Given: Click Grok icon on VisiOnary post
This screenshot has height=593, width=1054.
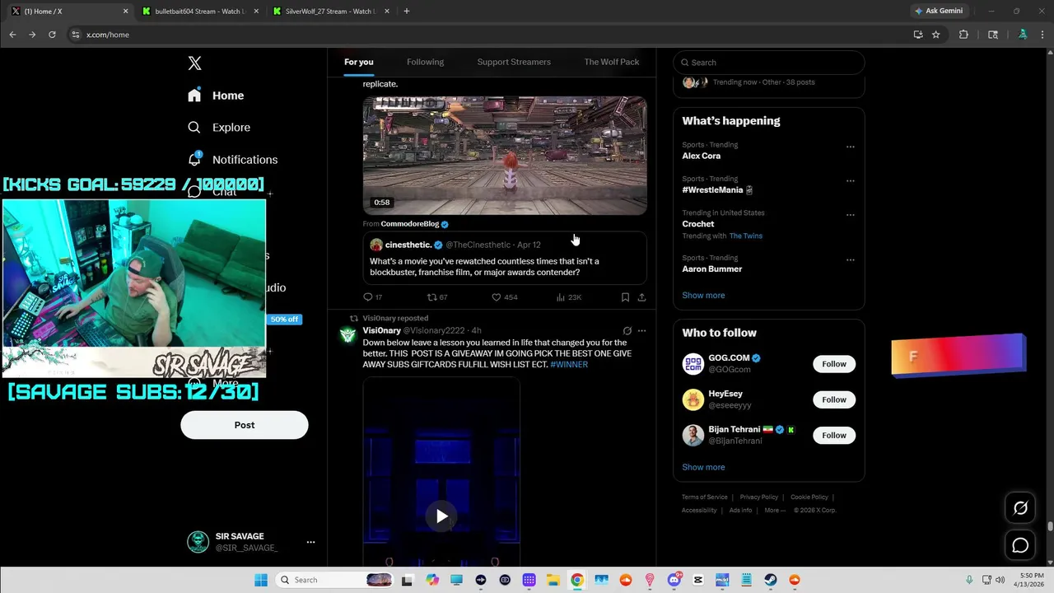Looking at the screenshot, I should tap(627, 331).
